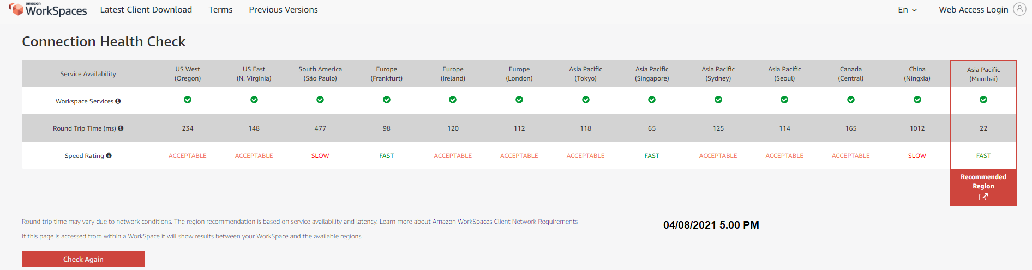The image size is (1032, 270).
Task: Select the South America (São Paulo) header
Action: point(320,73)
